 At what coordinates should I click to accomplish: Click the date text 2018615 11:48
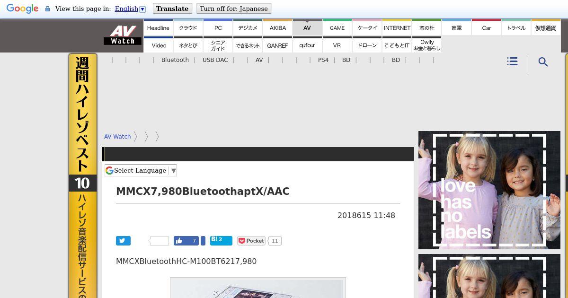pos(366,215)
